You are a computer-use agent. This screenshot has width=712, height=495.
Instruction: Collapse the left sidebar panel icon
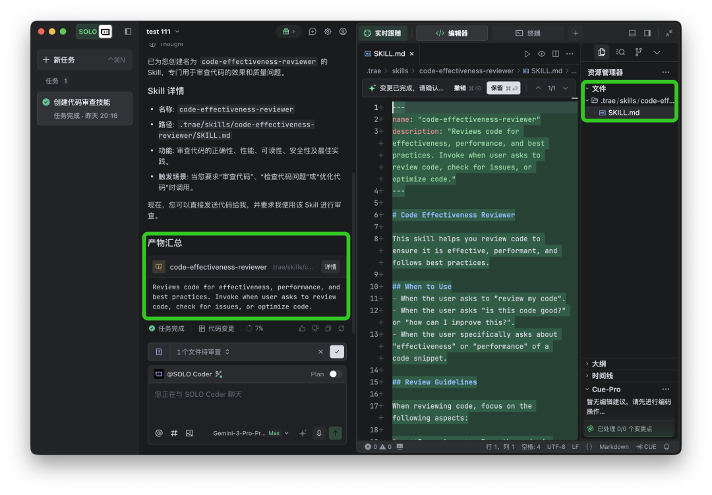tap(128, 32)
